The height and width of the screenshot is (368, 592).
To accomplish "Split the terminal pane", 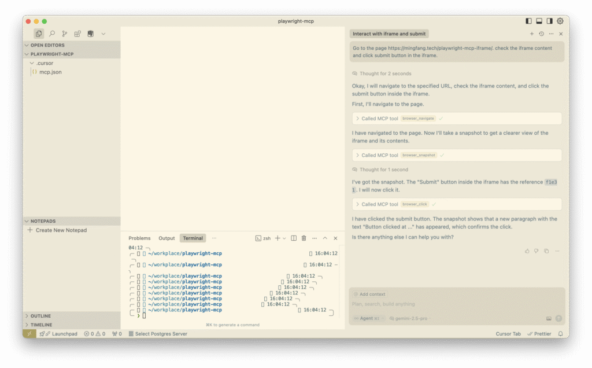I will 294,238.
